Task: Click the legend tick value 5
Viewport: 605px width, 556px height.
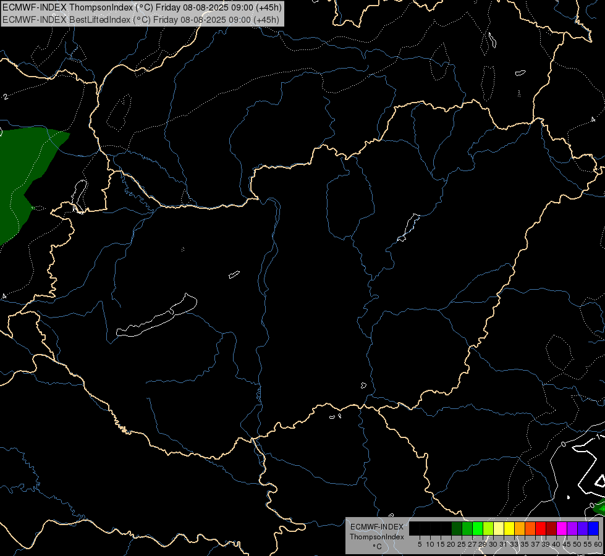Action: point(420,544)
